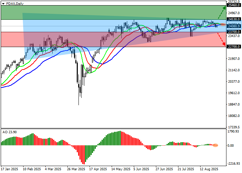Select the 23700.0 price level label

pyautogui.click(x=234, y=32)
